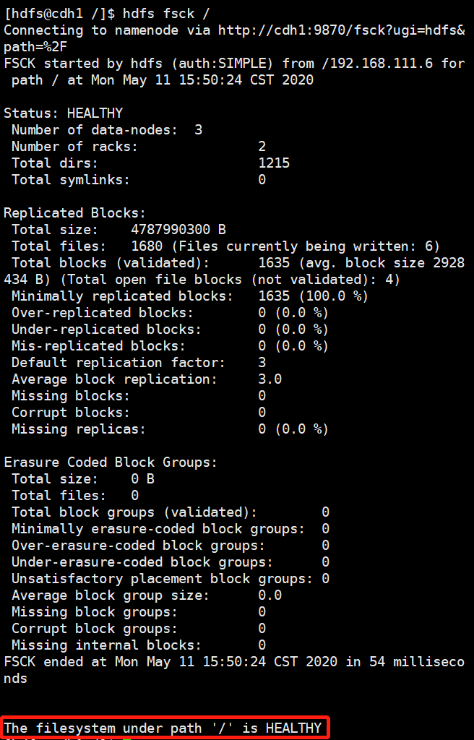Click the 'Over-erasure-coded block groups:' line
The height and width of the screenshot is (740, 474).
click(170, 545)
